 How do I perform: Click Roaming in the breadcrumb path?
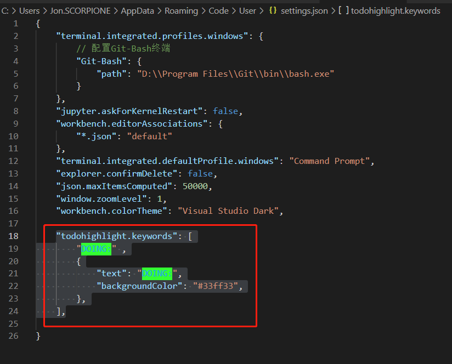click(181, 10)
